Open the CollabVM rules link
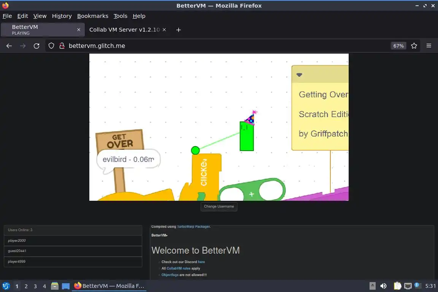This screenshot has width=438, height=292. pyautogui.click(x=178, y=268)
